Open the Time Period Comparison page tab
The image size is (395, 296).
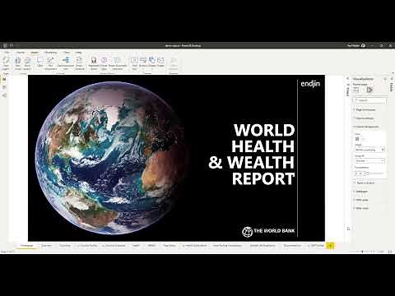click(x=228, y=246)
